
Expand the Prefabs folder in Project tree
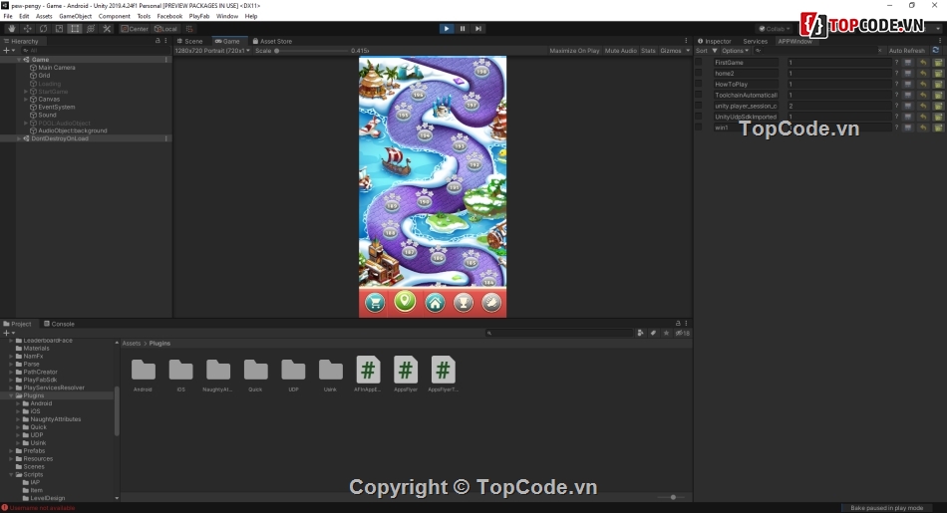click(x=11, y=451)
